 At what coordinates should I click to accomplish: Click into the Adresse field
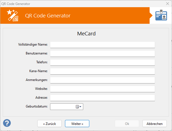pos(102,98)
